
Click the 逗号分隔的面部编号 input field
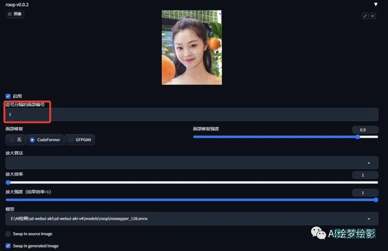coord(191,114)
